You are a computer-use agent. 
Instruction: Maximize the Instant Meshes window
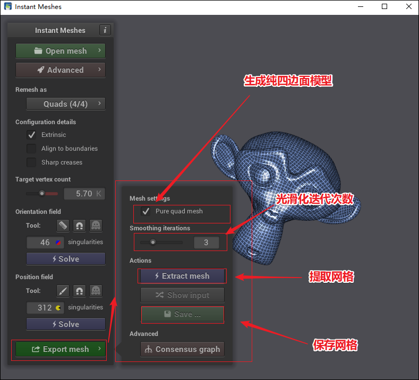(384, 7)
